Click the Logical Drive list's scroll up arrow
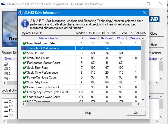The image size is (168, 124). (x=161, y=97)
